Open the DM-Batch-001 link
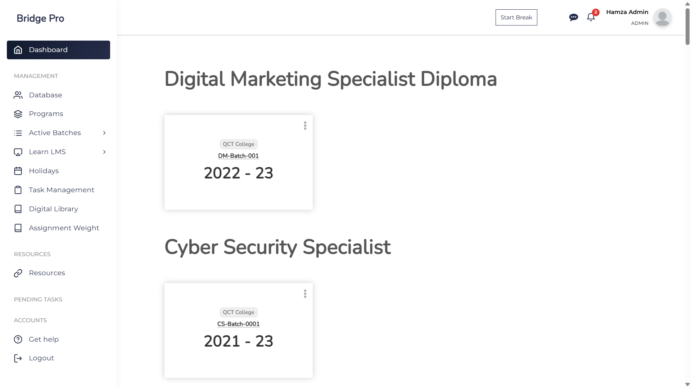 tap(238, 156)
